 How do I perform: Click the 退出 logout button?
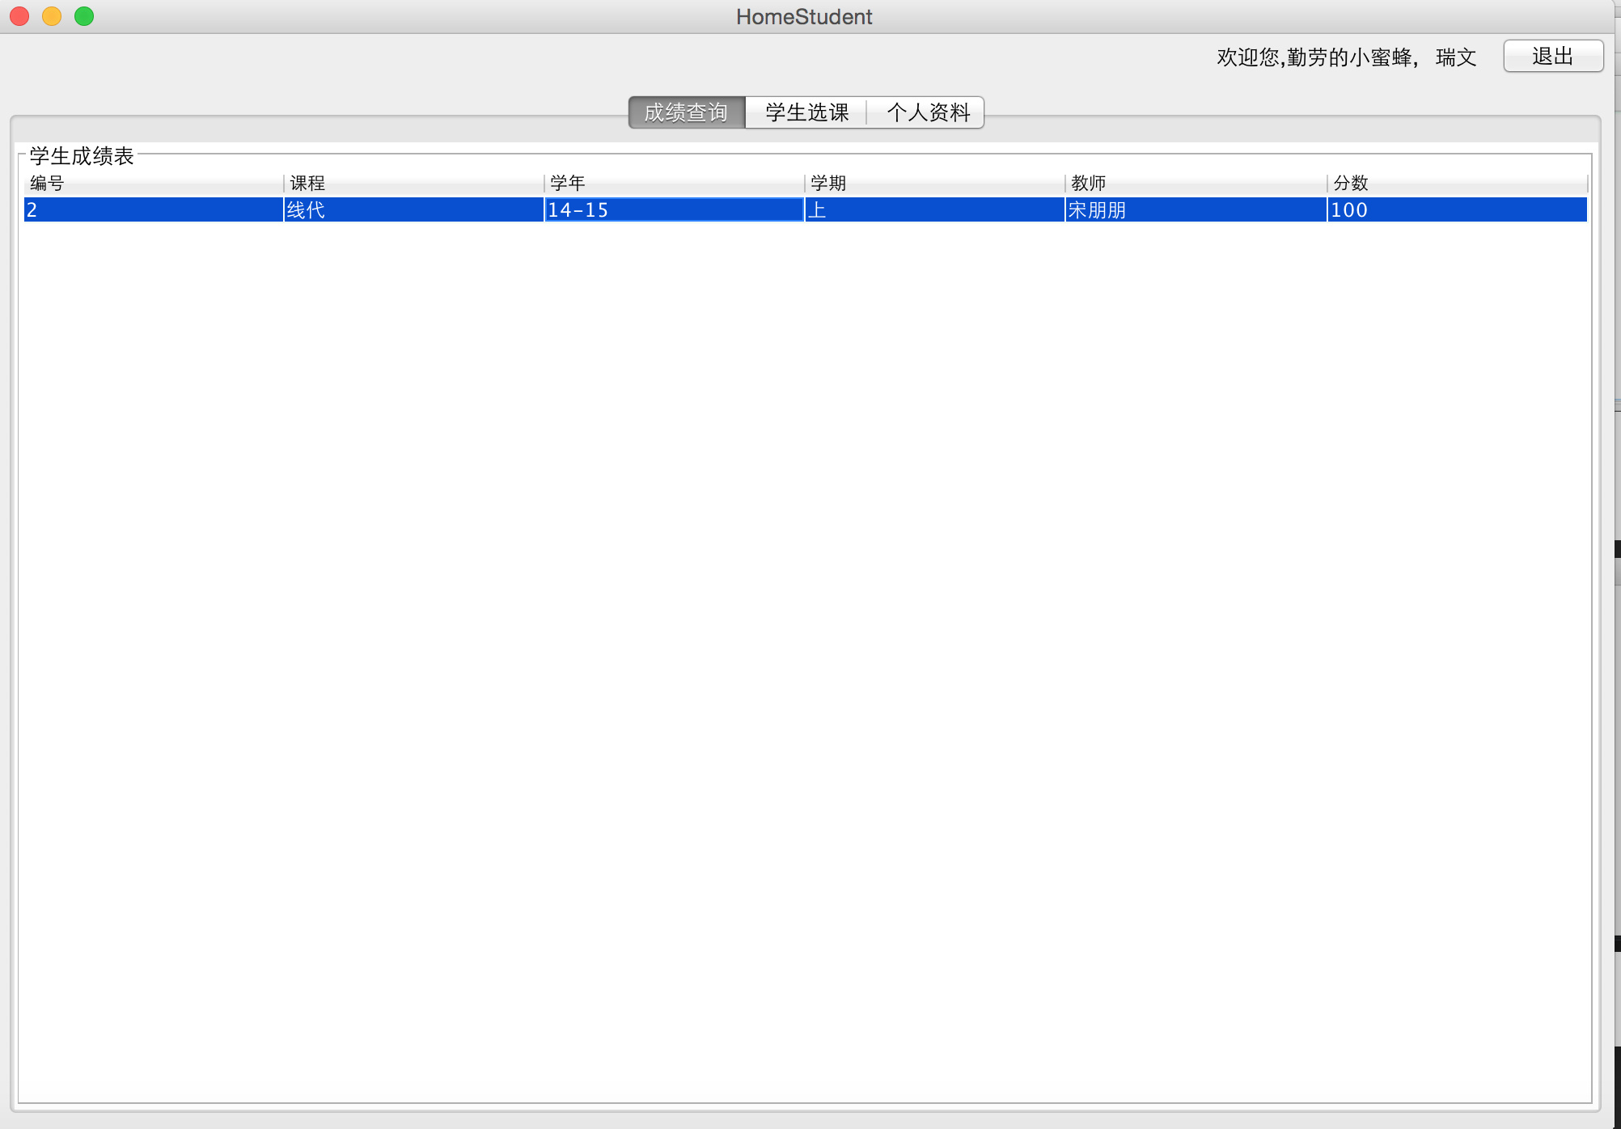coord(1552,57)
